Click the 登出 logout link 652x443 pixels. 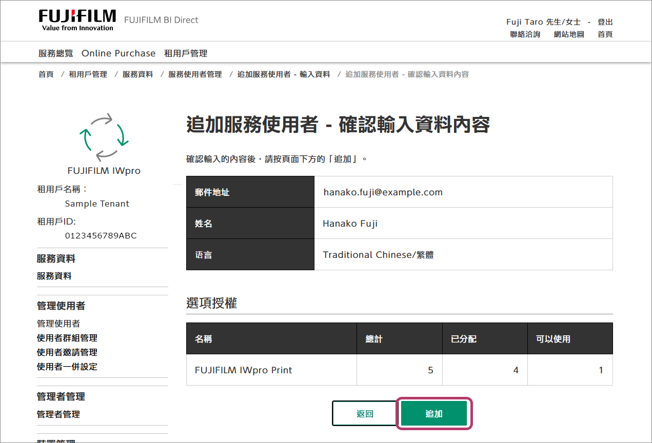pos(605,22)
